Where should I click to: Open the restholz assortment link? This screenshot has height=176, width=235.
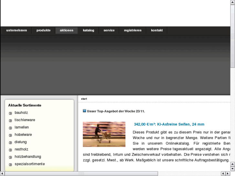click(x=21, y=149)
